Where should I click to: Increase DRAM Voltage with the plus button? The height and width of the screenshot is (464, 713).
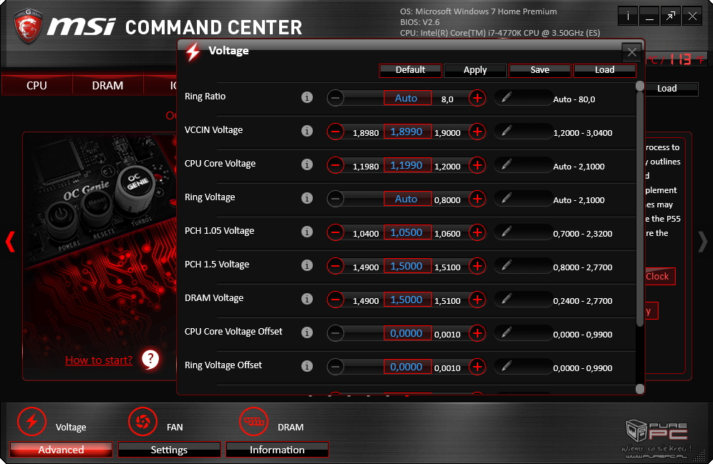point(477,300)
